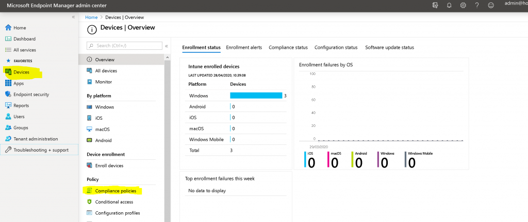Click the Users person icon
Viewport: 528px width, 222px height.
click(x=8, y=116)
